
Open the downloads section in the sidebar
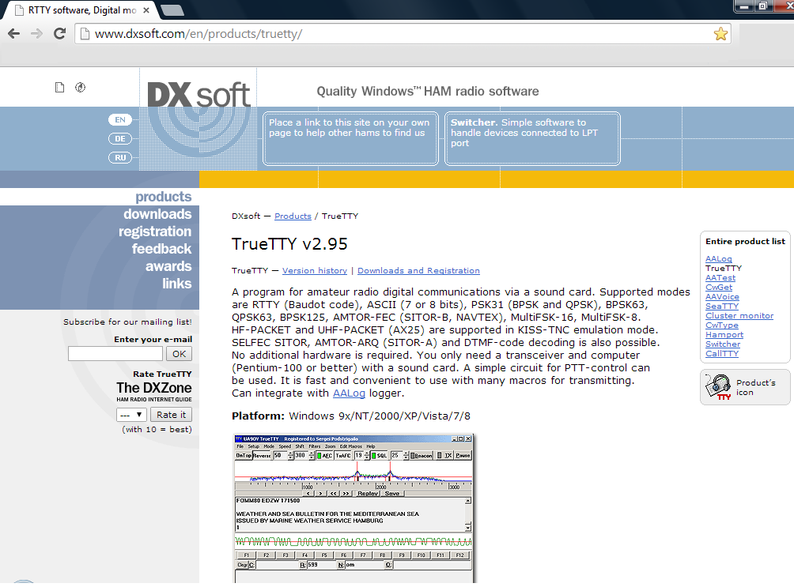coord(157,214)
